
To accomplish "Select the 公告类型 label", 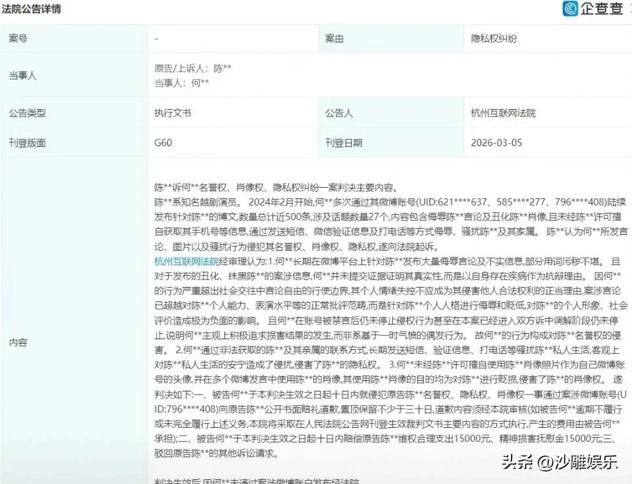I will (27, 113).
